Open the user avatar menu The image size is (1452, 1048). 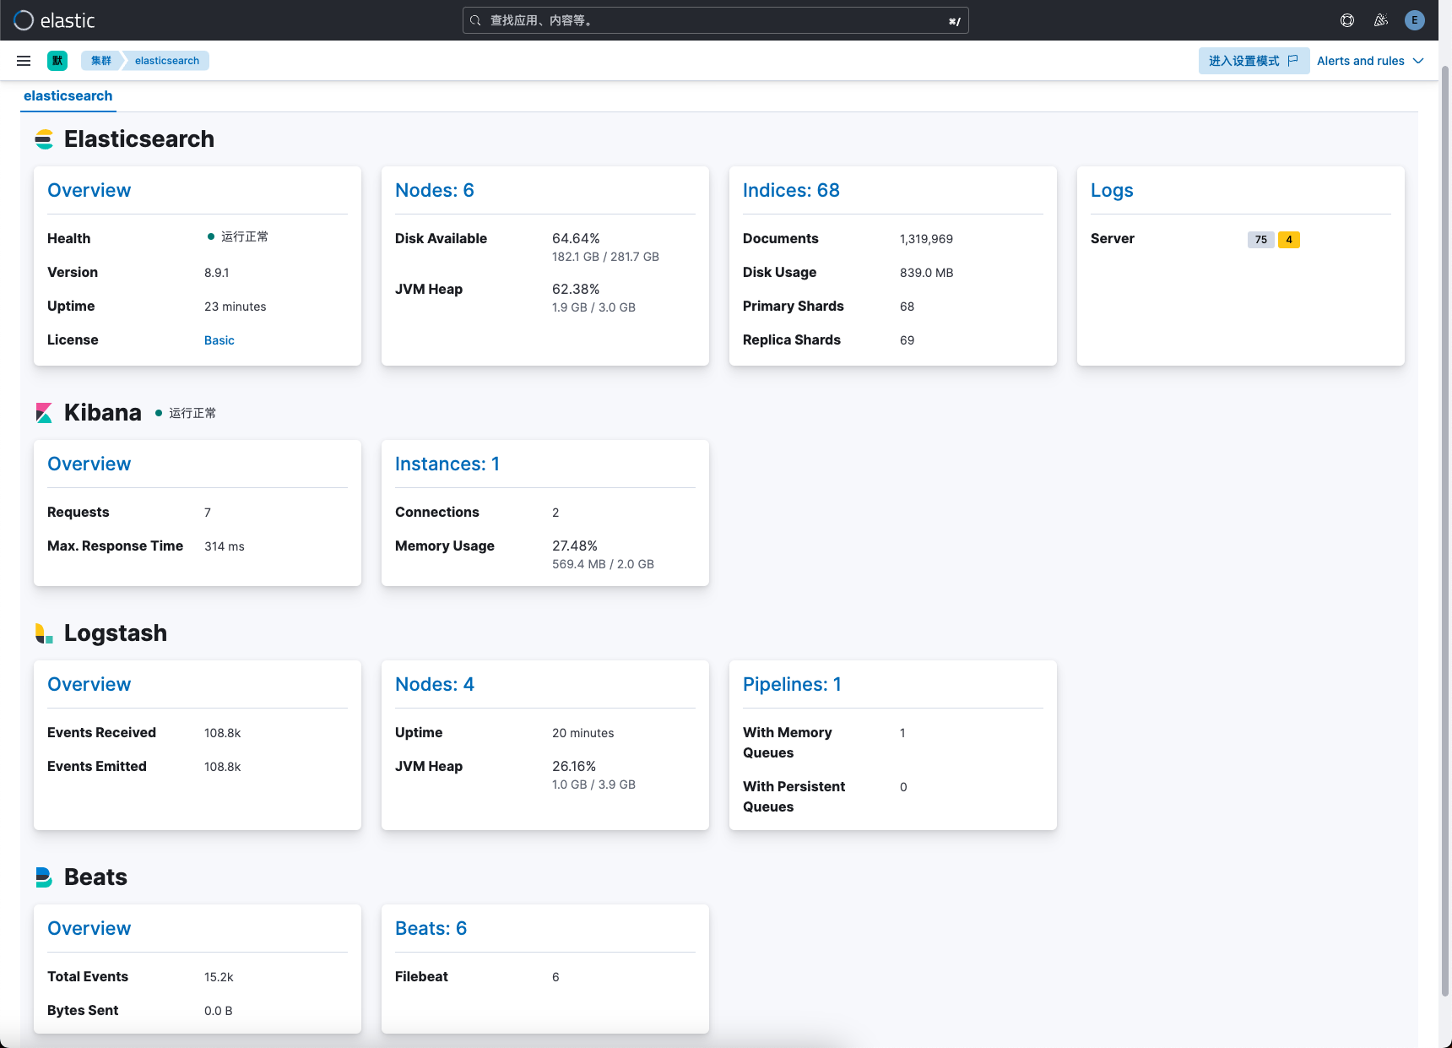(1415, 20)
